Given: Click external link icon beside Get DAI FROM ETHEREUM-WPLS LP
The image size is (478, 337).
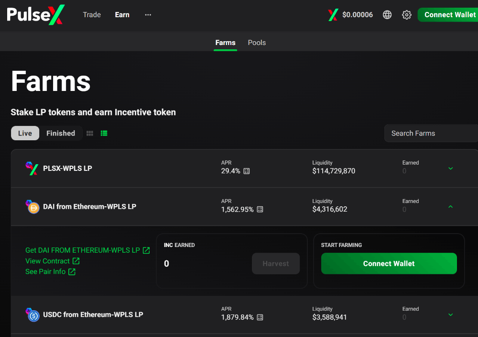Looking at the screenshot, I should coord(146,250).
